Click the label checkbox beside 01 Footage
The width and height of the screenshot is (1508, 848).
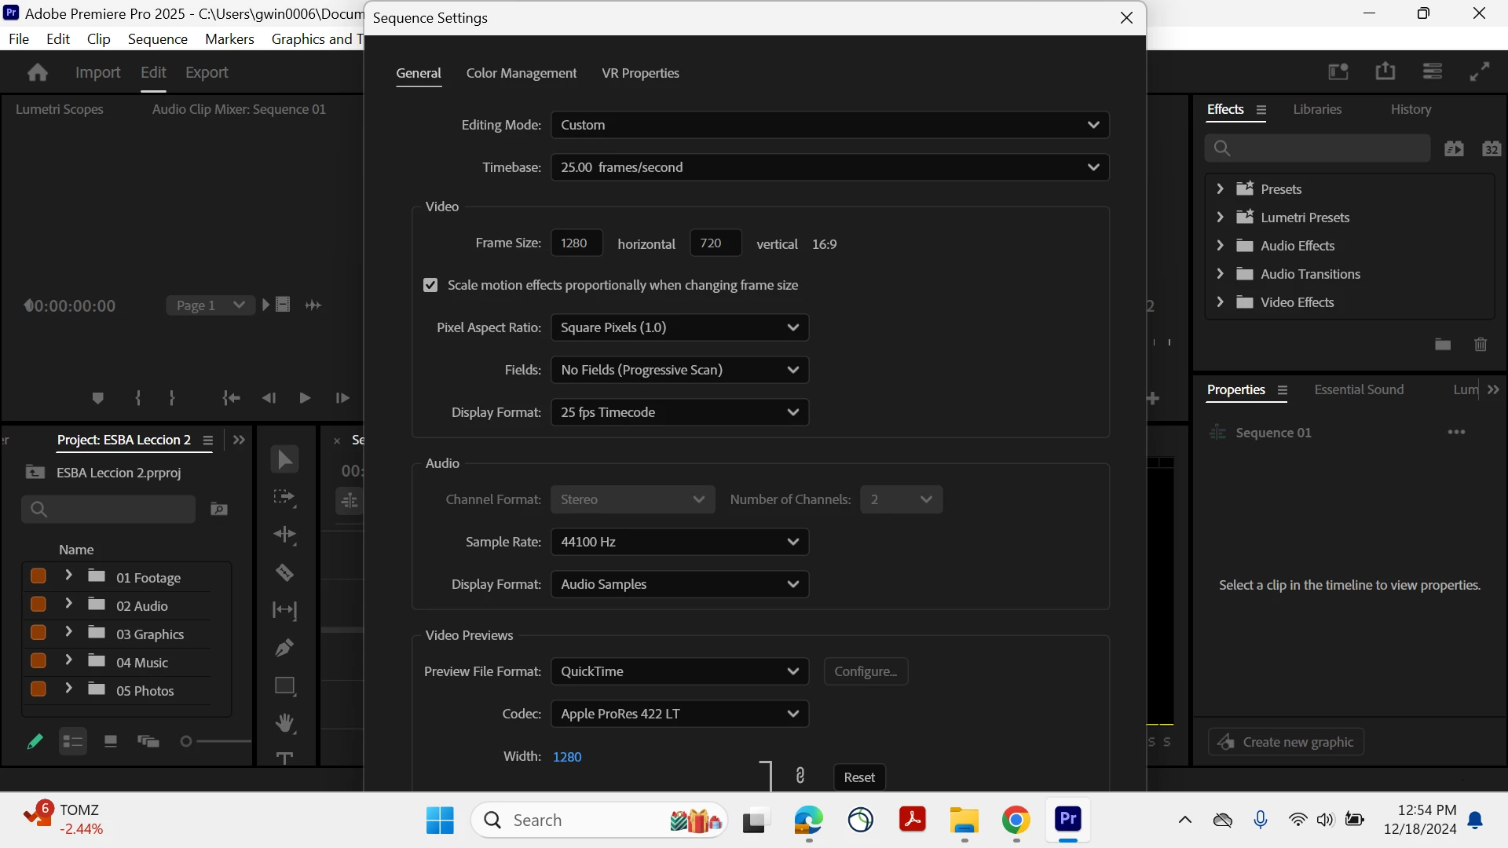pos(38,576)
